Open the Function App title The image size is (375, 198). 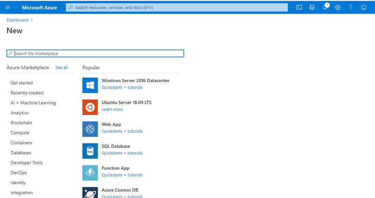tap(115, 168)
